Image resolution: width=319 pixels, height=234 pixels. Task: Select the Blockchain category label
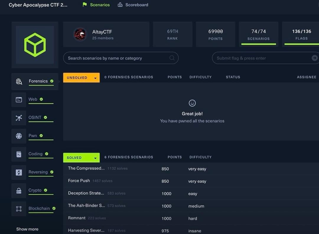click(39, 208)
